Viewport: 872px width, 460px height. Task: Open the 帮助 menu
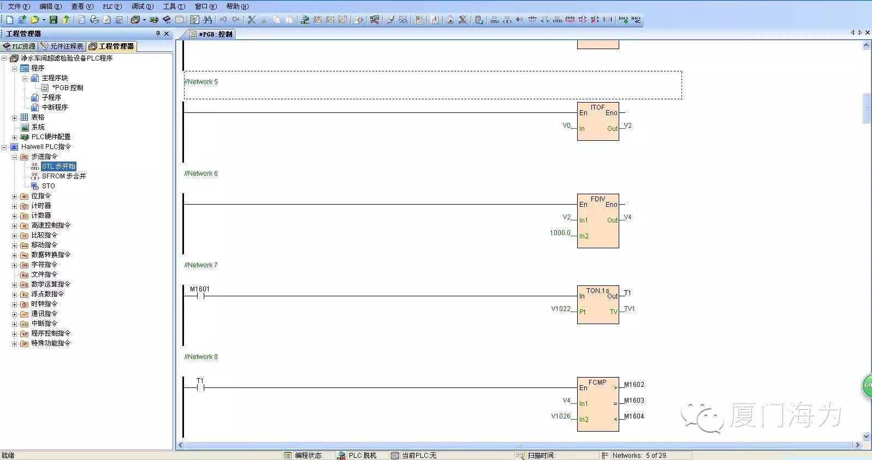click(x=237, y=7)
